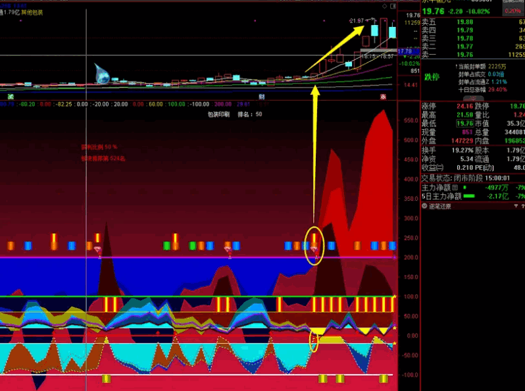Click the 交易状态 闭市阶段 status line
Image resolution: width=525 pixels, height=391 pixels.
466,178
